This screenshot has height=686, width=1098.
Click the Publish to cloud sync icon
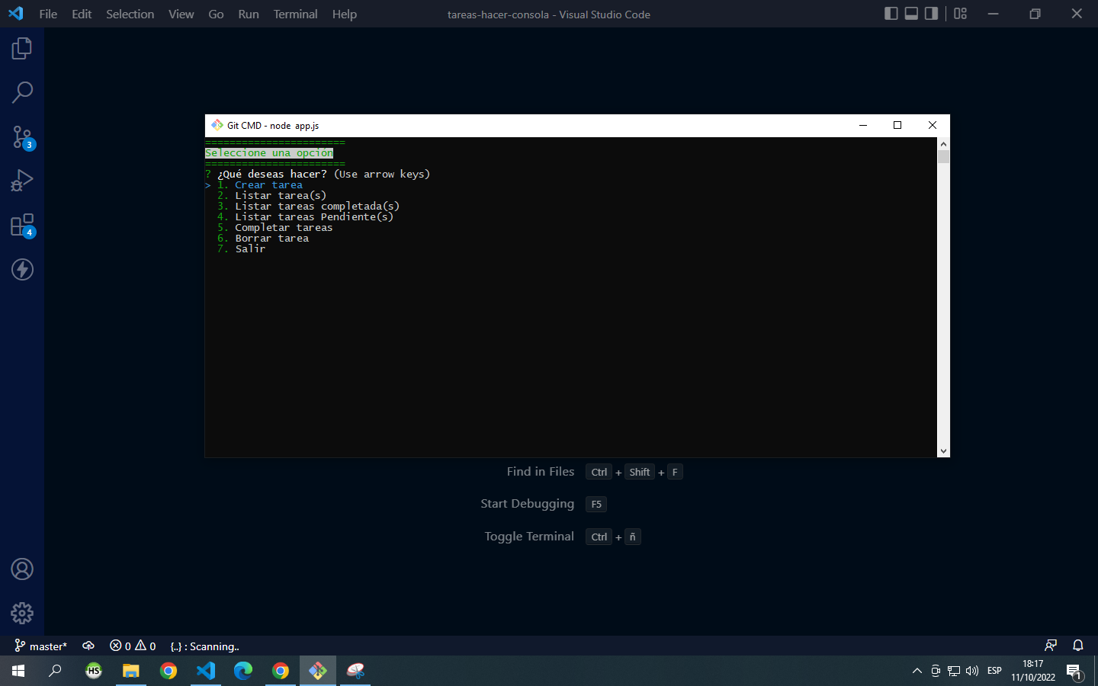[x=88, y=646]
